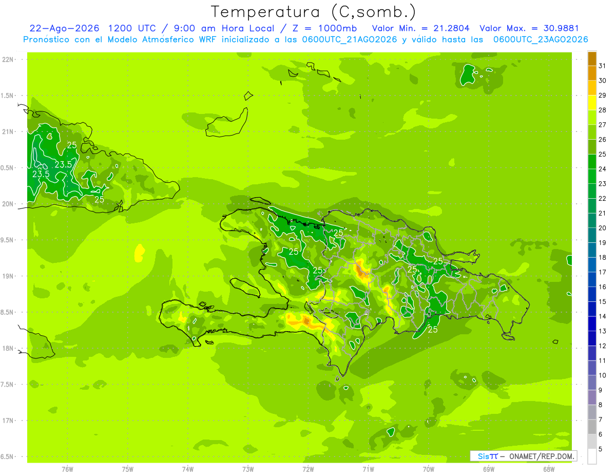Click the "69W" longitude label

[x=489, y=469]
